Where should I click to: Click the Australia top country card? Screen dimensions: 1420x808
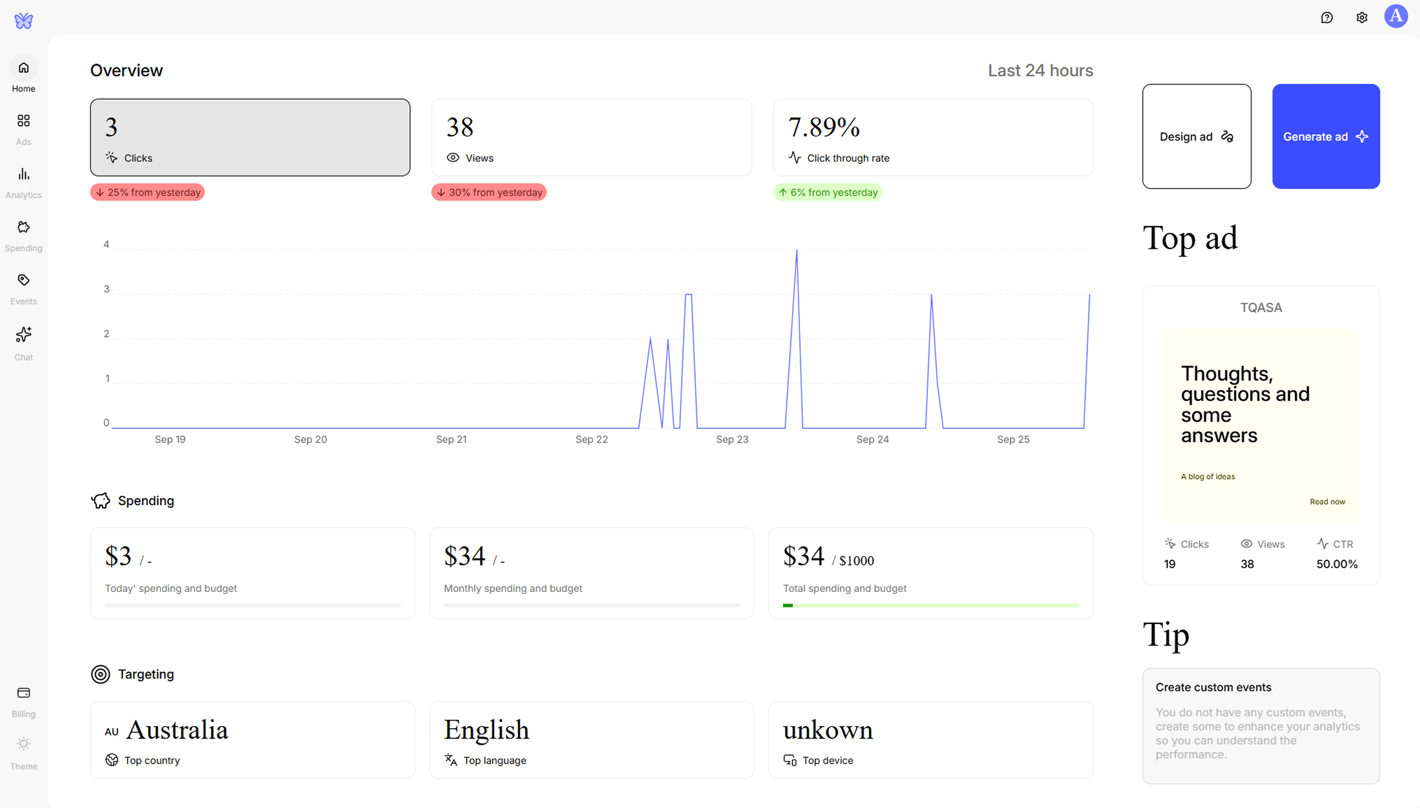[252, 740]
